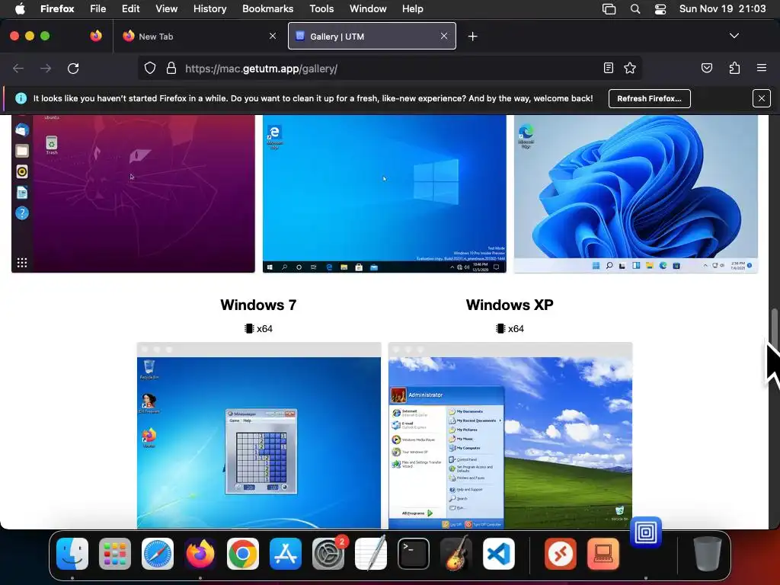The image size is (780, 585).
Task: Dismiss the Firefox refresh notification bar
Action: [762, 98]
